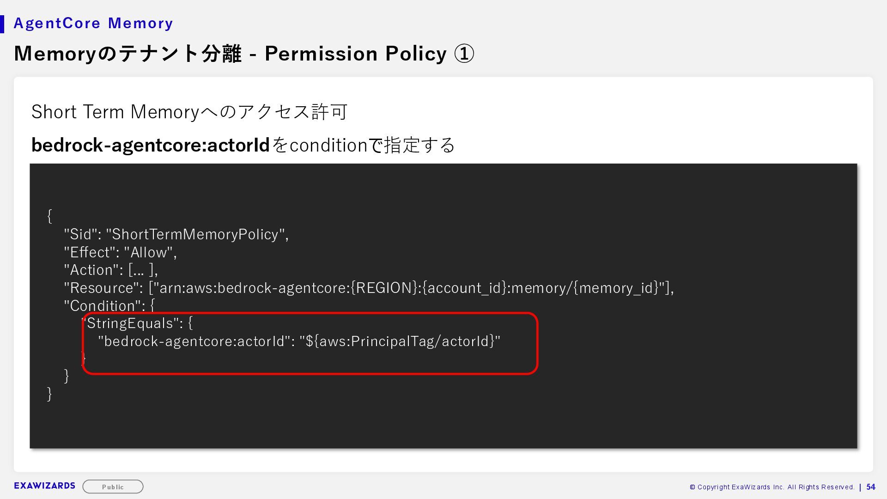Click the "Condition": { line
The width and height of the screenshot is (887, 499).
pos(109,305)
